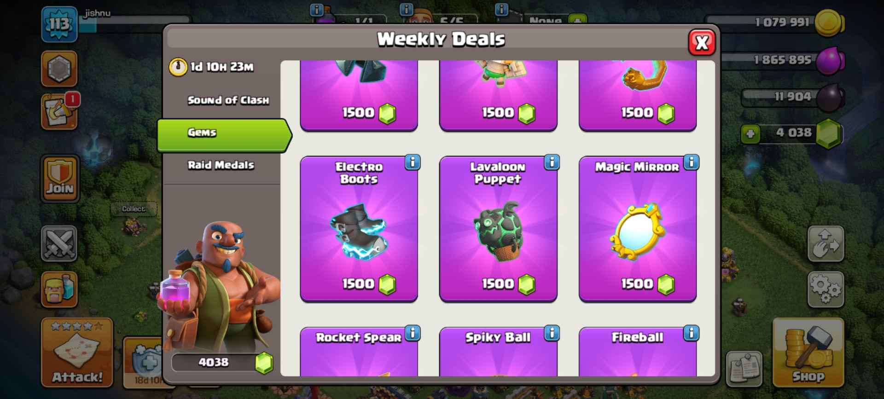884x399 pixels.
Task: Open the Shop hammer icon
Action: pos(808,352)
